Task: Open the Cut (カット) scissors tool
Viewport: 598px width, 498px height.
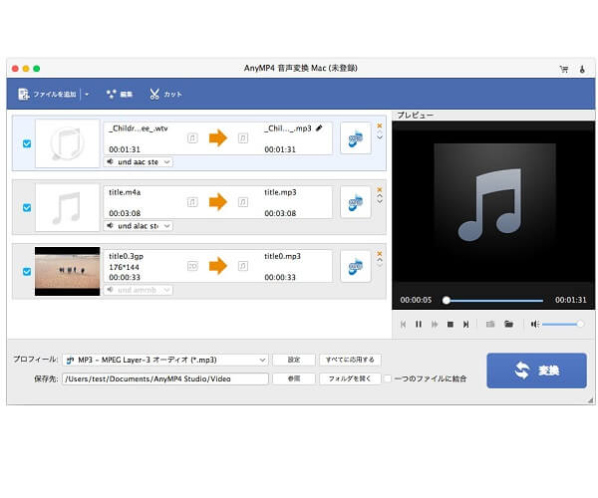Action: click(x=165, y=94)
